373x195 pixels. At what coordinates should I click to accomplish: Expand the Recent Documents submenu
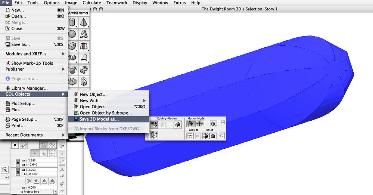pyautogui.click(x=34, y=135)
